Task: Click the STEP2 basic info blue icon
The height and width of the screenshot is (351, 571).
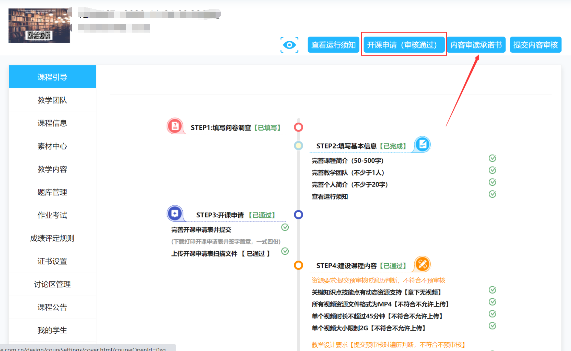Action: pyautogui.click(x=422, y=144)
